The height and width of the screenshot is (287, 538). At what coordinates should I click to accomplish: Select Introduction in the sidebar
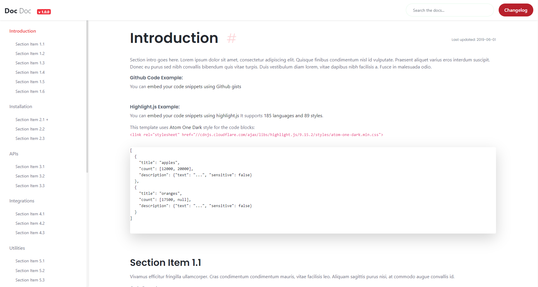click(23, 31)
